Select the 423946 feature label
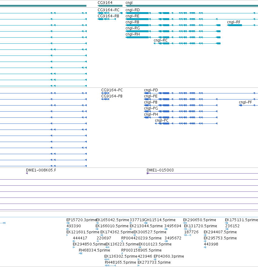The image size is (258, 267). click(145, 256)
